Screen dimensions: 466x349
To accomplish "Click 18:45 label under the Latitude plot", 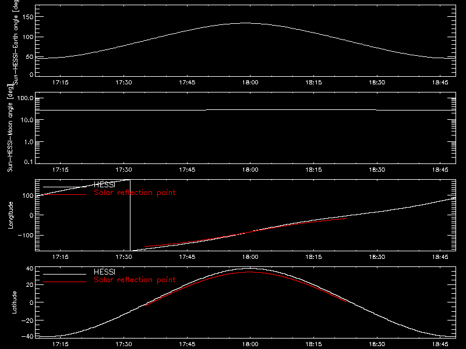I will pos(440,344).
